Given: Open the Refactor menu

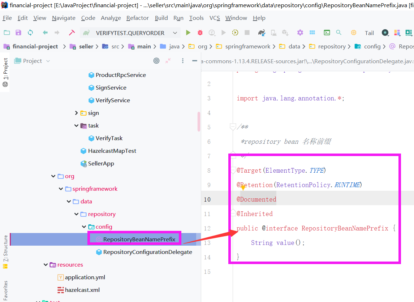Looking at the screenshot, I should point(137,18).
